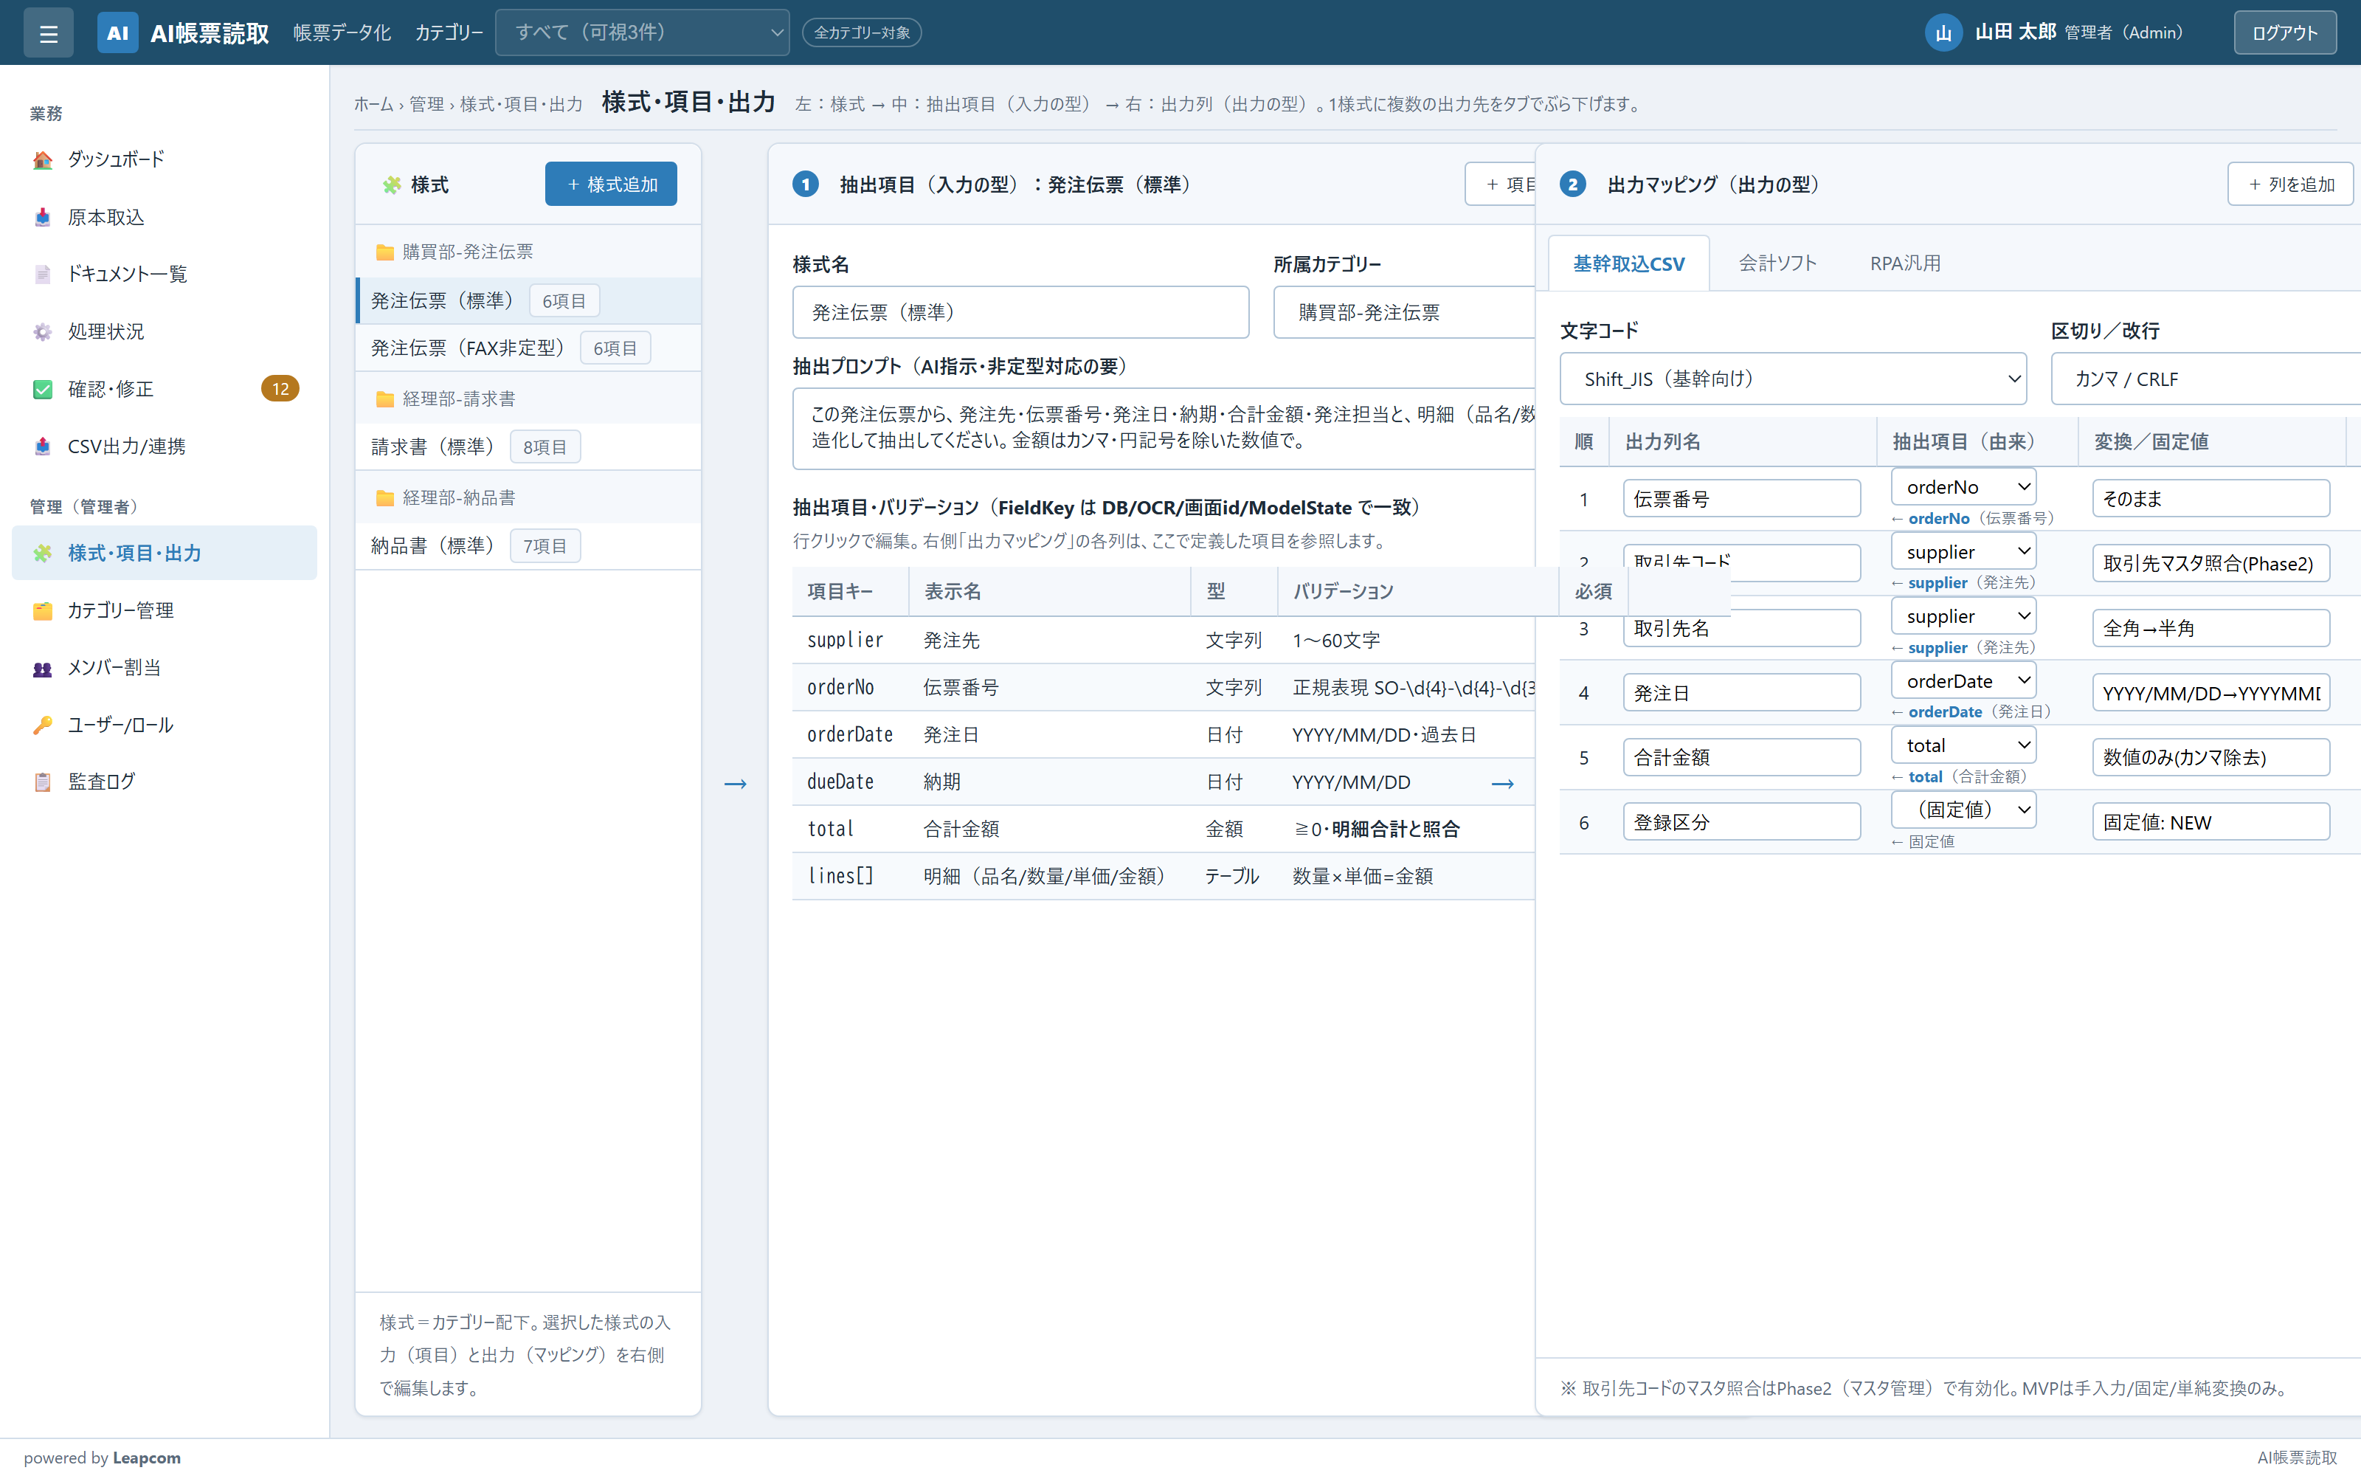2361x1476 pixels.
Task: Click the 登録区分 output column name field
Action: (1741, 822)
